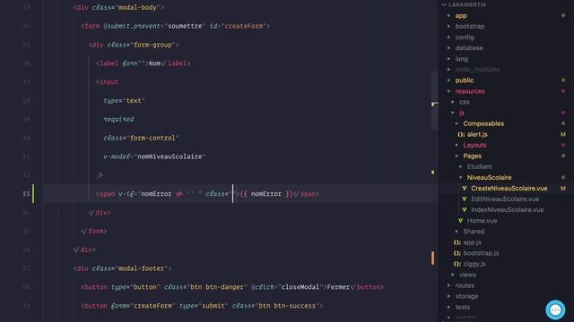574x322 pixels.
Task: Click "form-control" class text
Action: click(152, 138)
